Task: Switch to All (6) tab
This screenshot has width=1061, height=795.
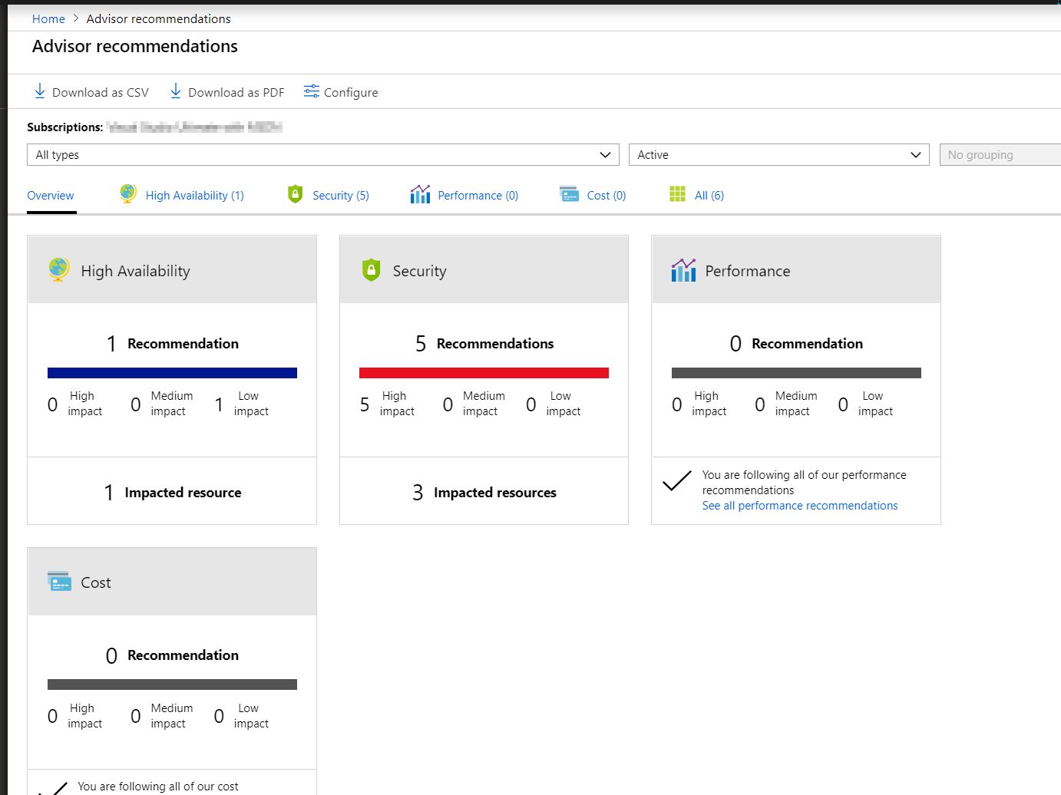Action: 697,195
